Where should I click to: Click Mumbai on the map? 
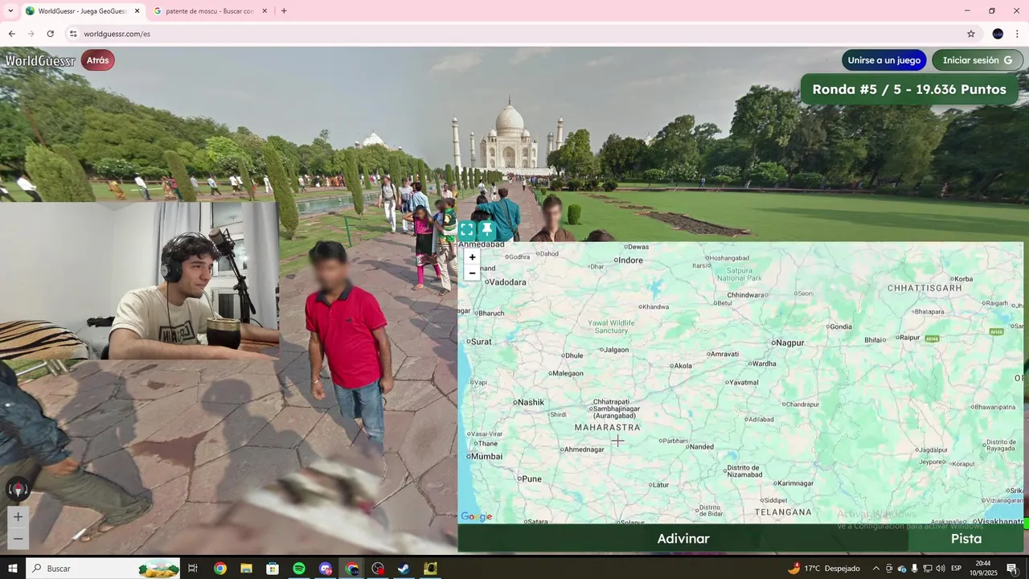point(486,457)
